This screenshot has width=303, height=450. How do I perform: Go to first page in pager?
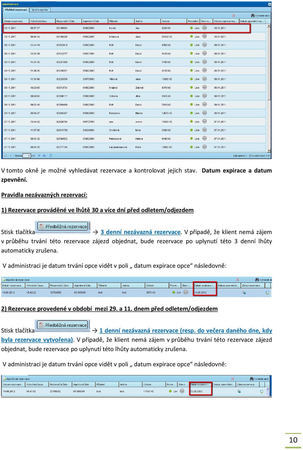pyautogui.click(x=6, y=155)
